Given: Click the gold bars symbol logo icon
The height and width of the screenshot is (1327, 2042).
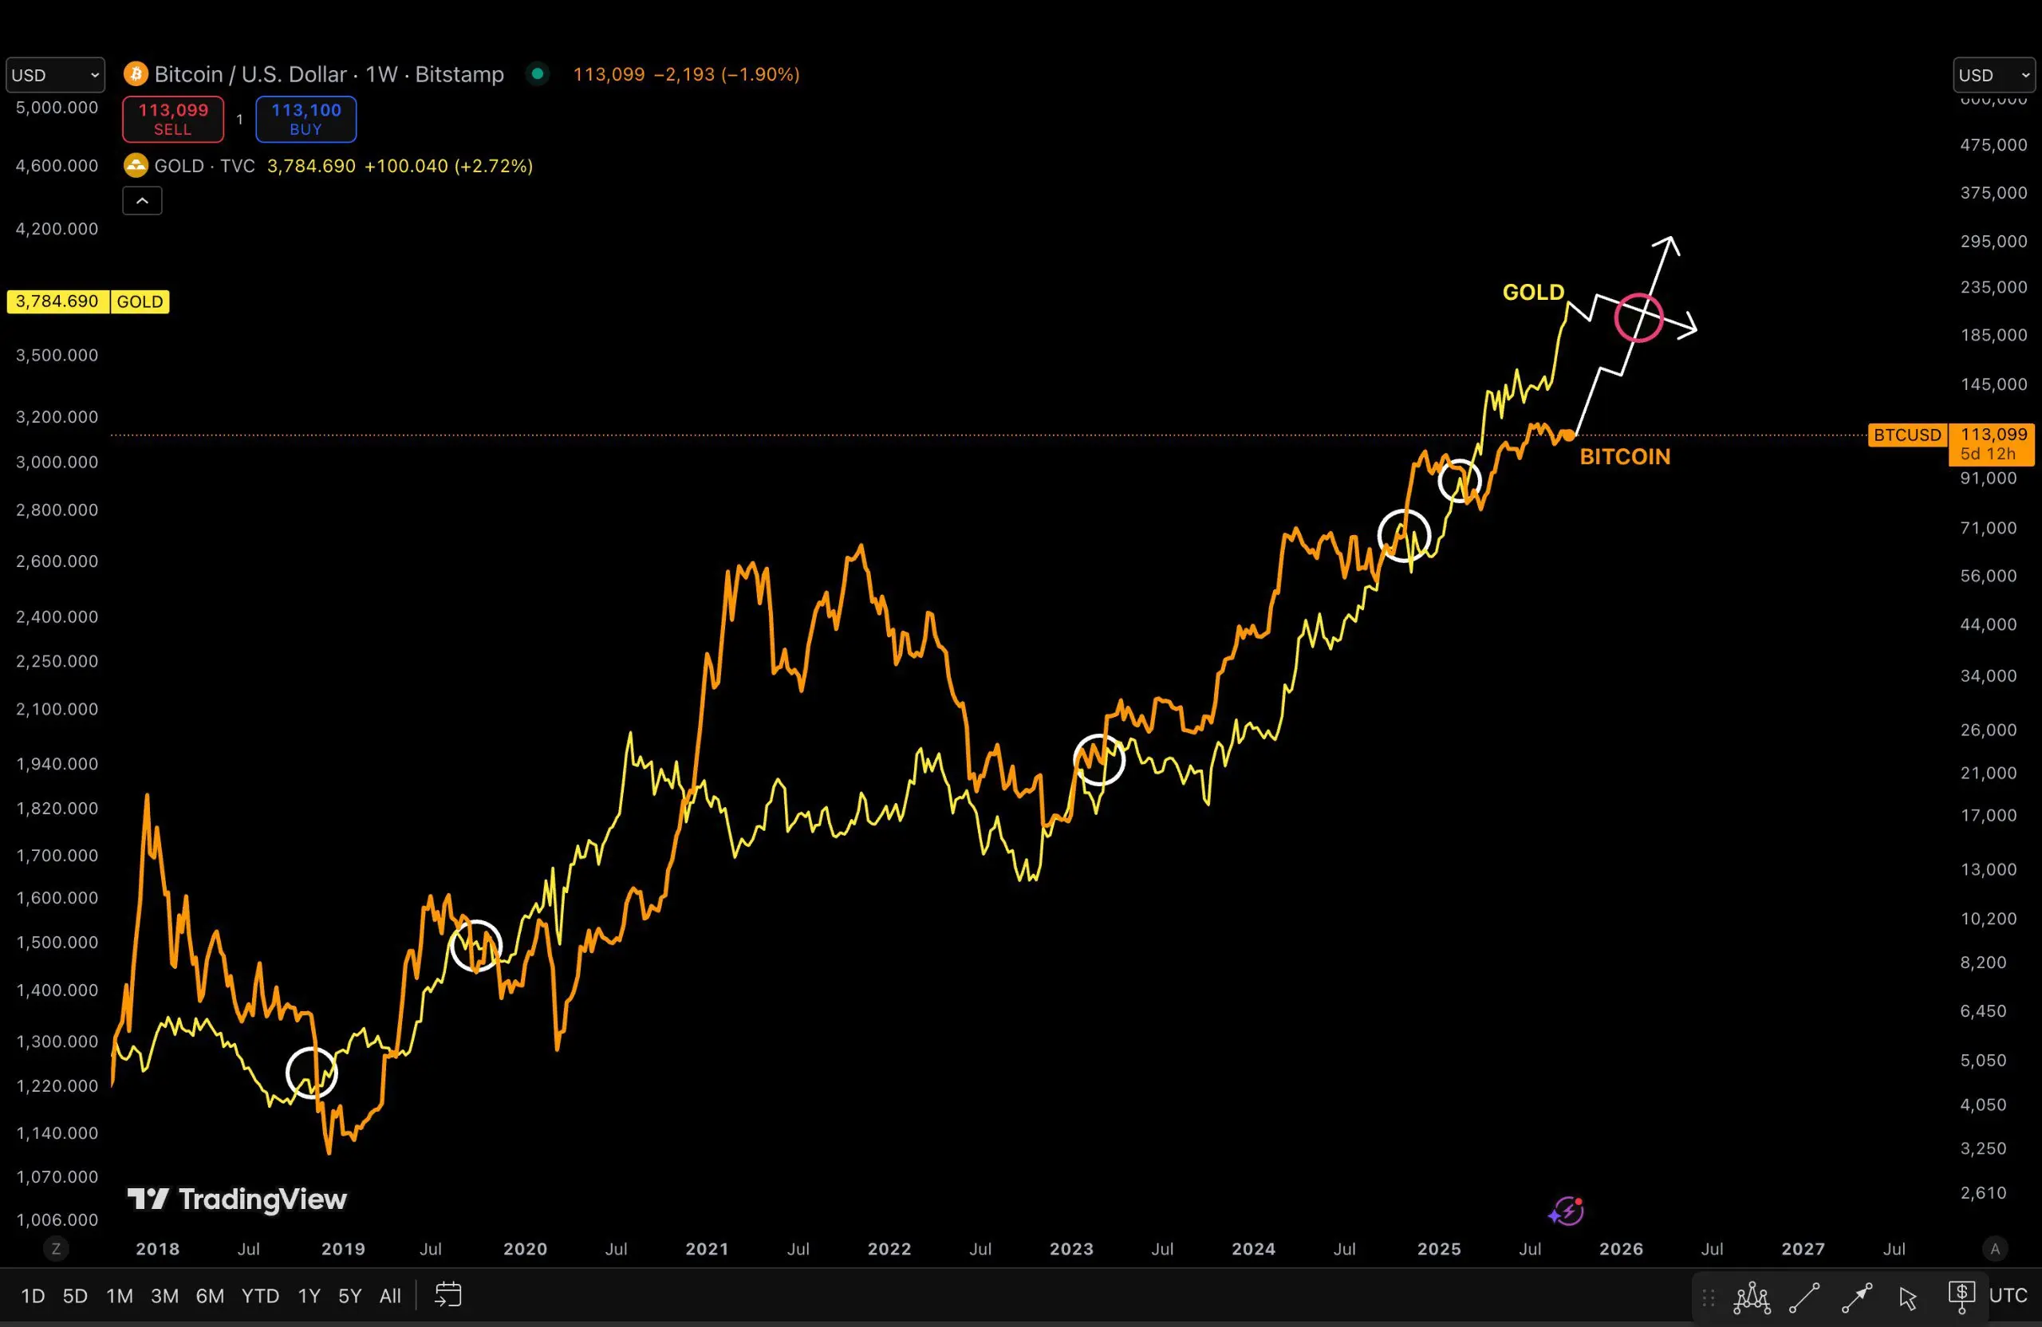Looking at the screenshot, I should coord(136,166).
